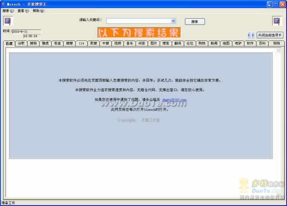Click the 准备工作 status bar text
The width and height of the screenshot is (287, 206).
pos(8,203)
